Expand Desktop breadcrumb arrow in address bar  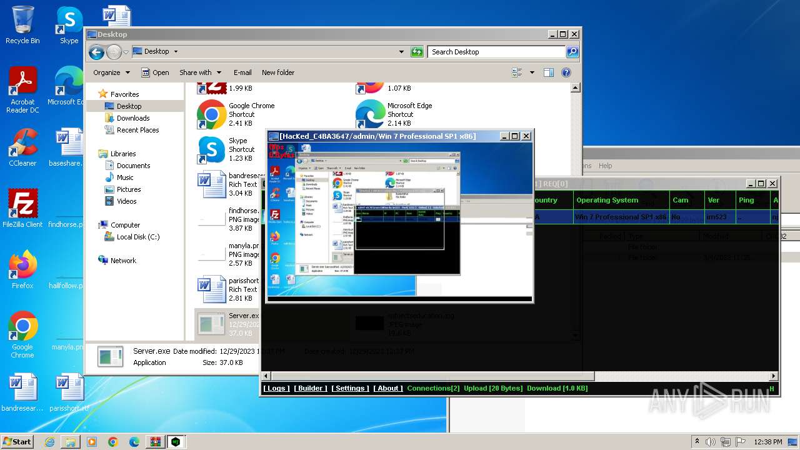tap(176, 52)
